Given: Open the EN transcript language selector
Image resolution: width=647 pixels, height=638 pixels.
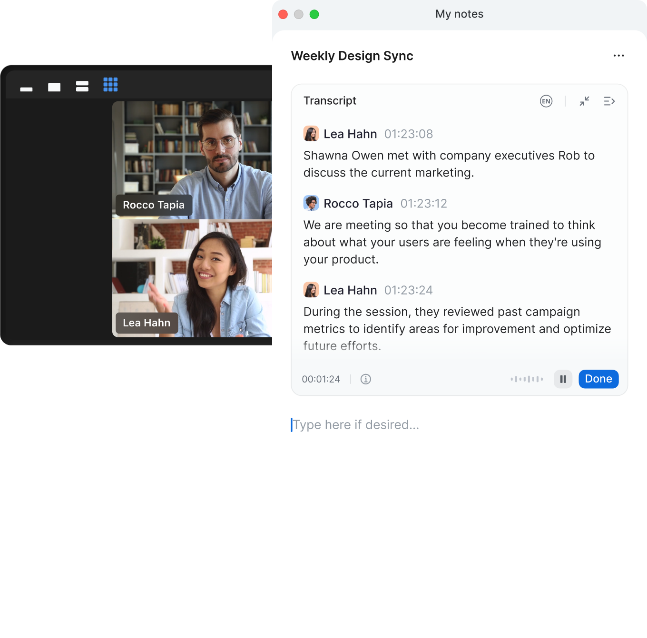Looking at the screenshot, I should (x=546, y=101).
